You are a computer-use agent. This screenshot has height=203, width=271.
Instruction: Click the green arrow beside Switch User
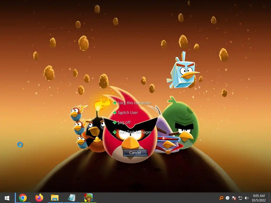[114, 113]
